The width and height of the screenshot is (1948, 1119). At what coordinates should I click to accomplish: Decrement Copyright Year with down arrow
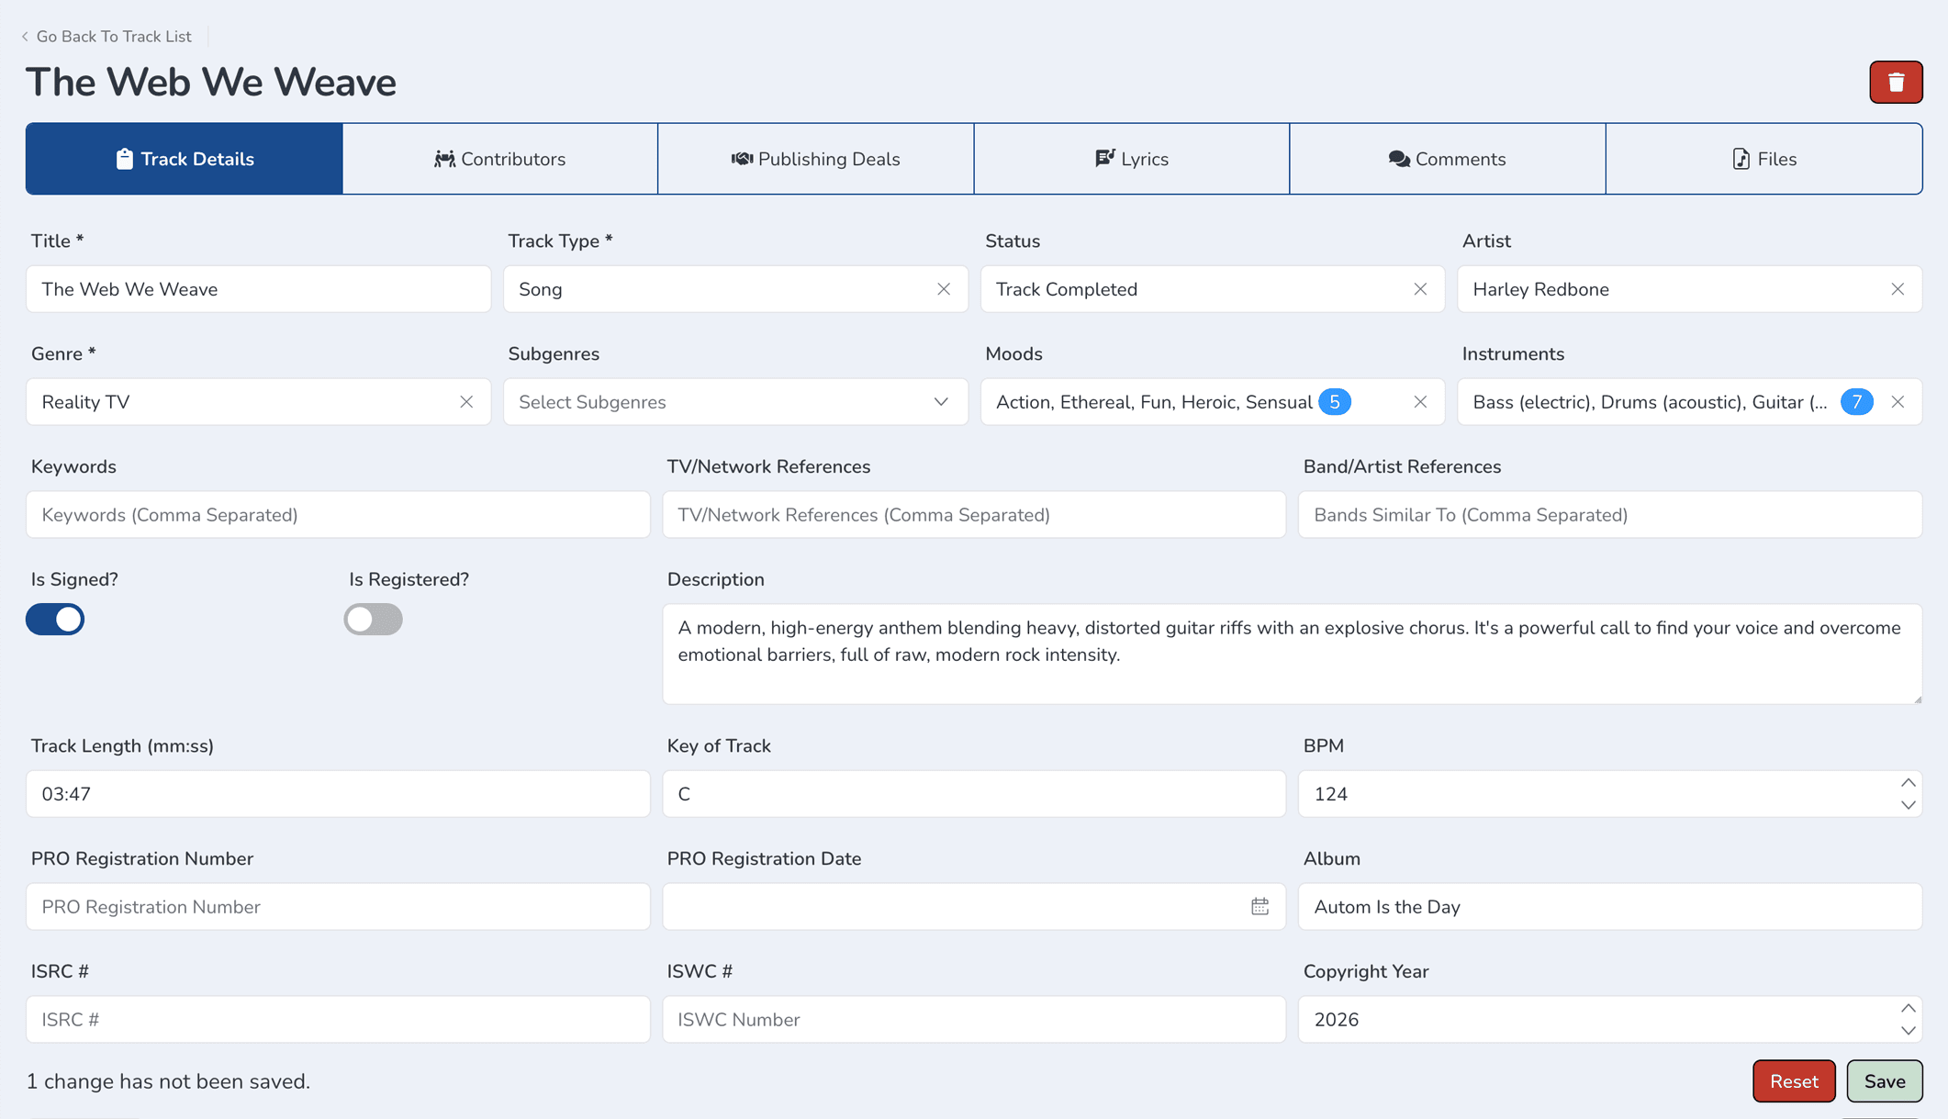[x=1908, y=1031]
